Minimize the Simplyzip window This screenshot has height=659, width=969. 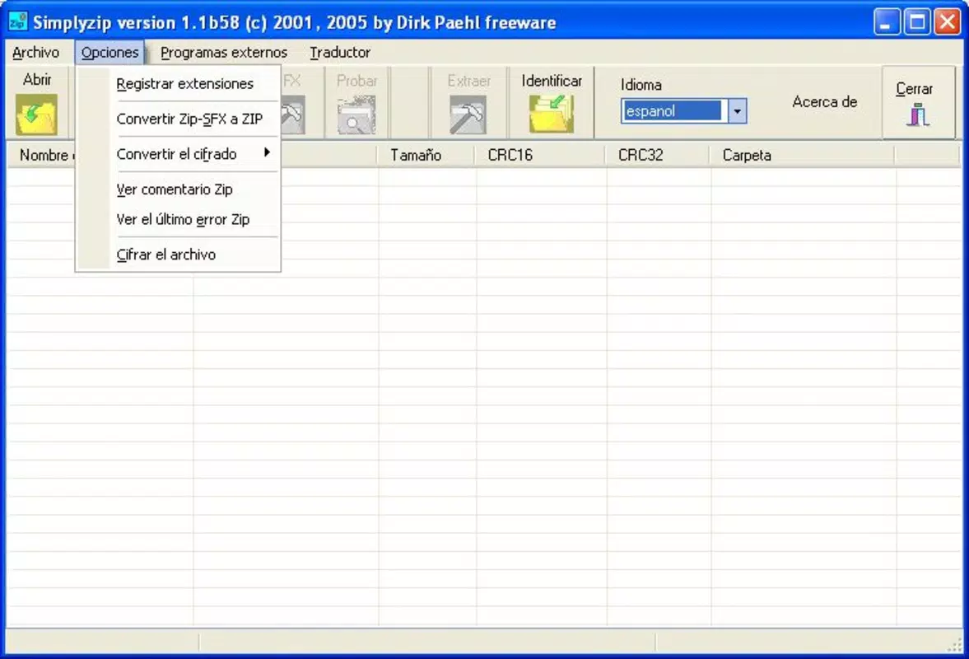pos(887,22)
